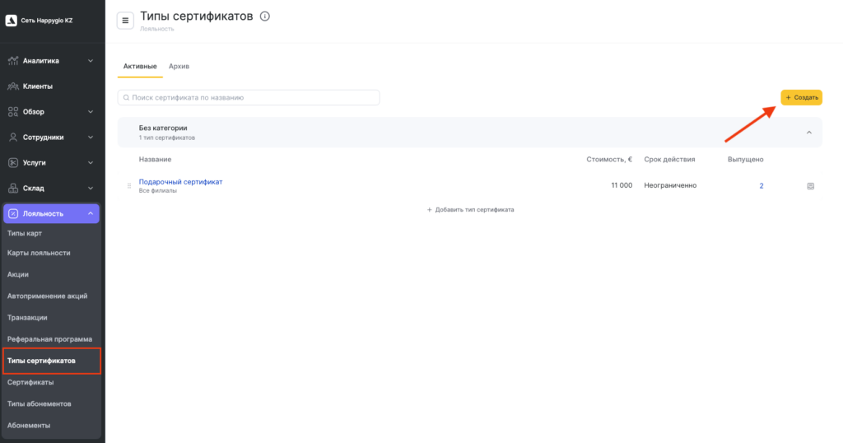Click the info icon beside page title
Image resolution: width=843 pixels, height=443 pixels.
(x=264, y=16)
